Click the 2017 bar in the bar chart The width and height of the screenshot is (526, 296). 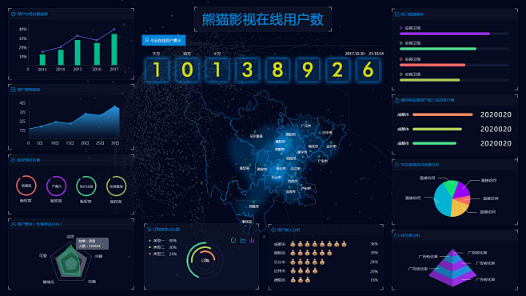coord(114,50)
